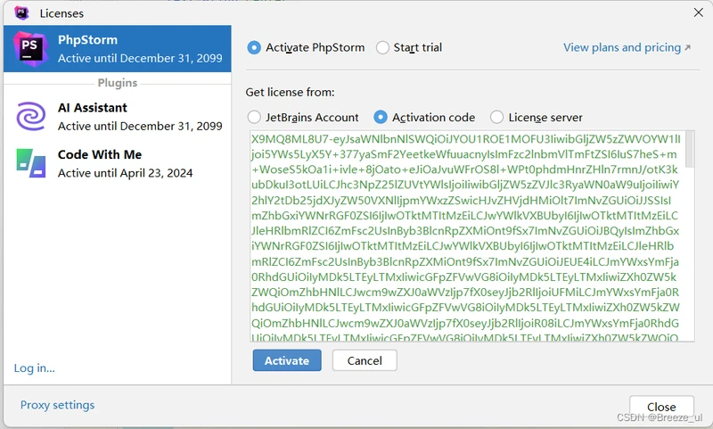This screenshot has width=713, height=429.
Task: Open the View plans and pricing link
Action: pos(627,47)
